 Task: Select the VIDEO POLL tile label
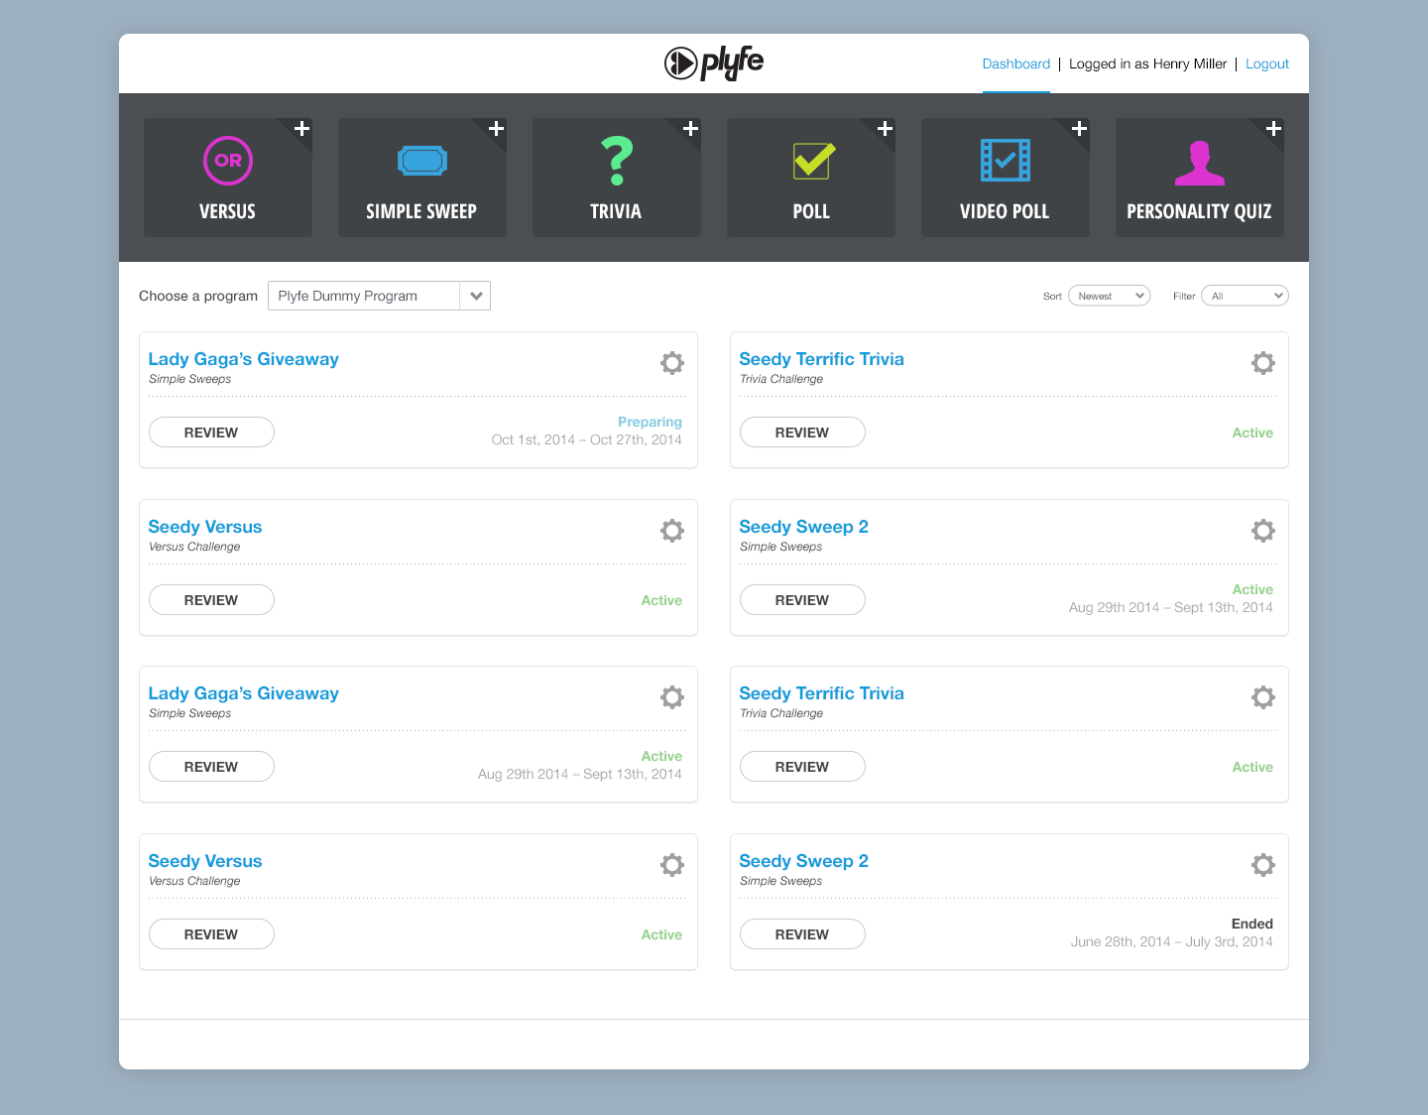(x=1005, y=211)
